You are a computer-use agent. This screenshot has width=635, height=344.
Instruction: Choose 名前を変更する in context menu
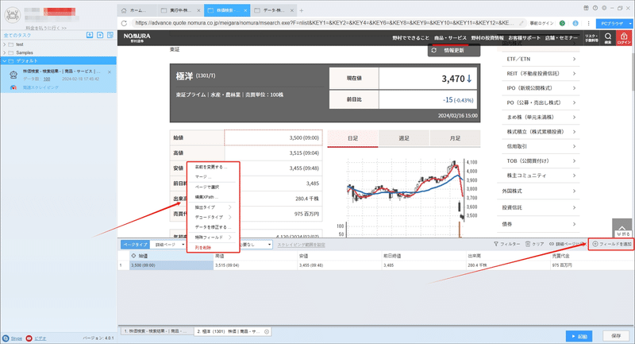coord(211,167)
